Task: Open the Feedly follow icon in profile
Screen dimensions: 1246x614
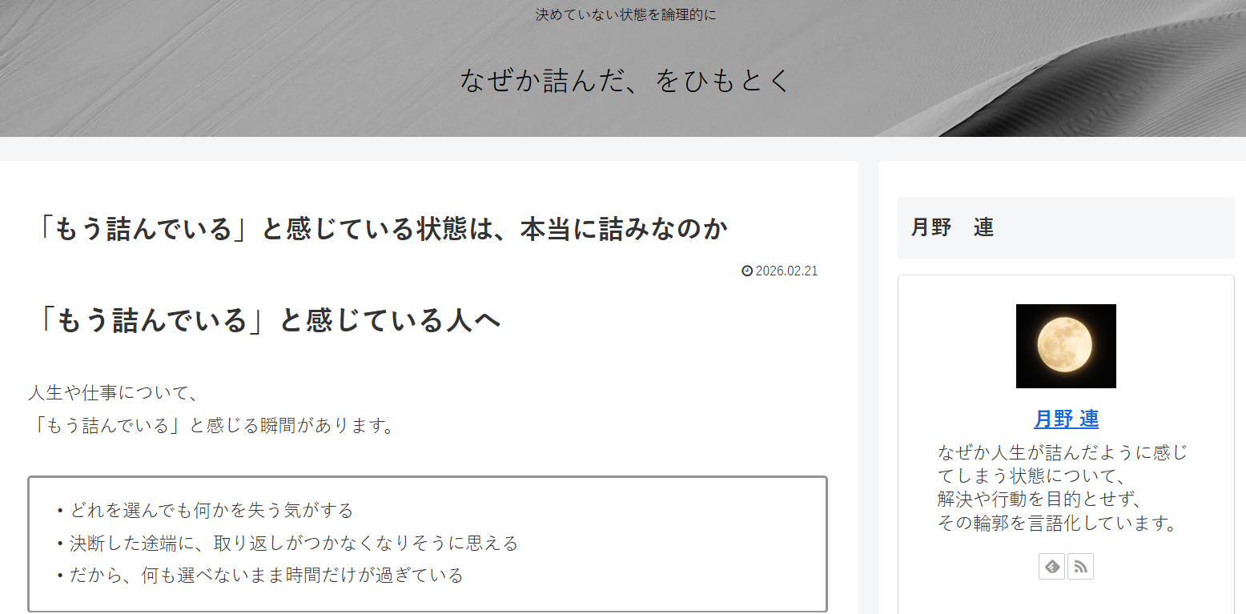Action: (x=1051, y=567)
